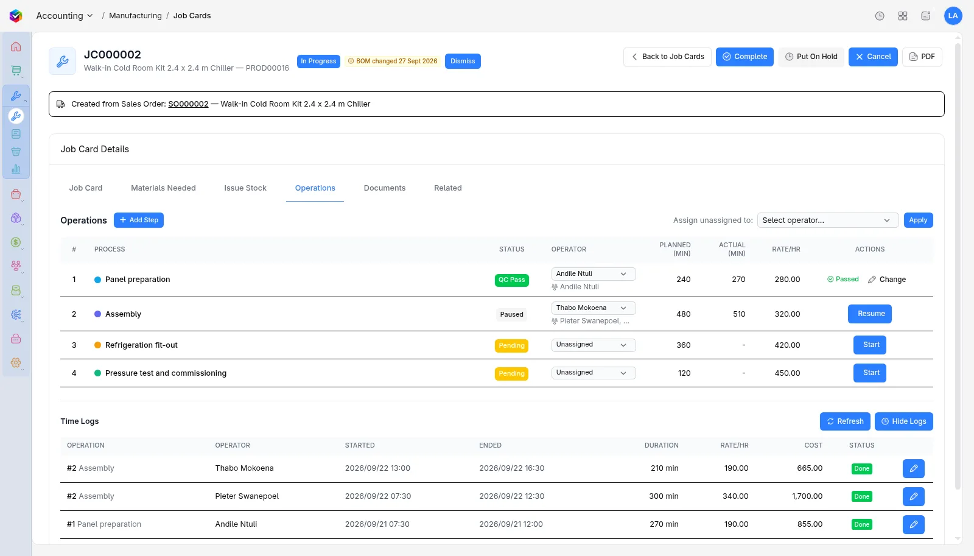The image size is (974, 556).
Task: Open the red shopping bag sidebar icon
Action: [16, 195]
